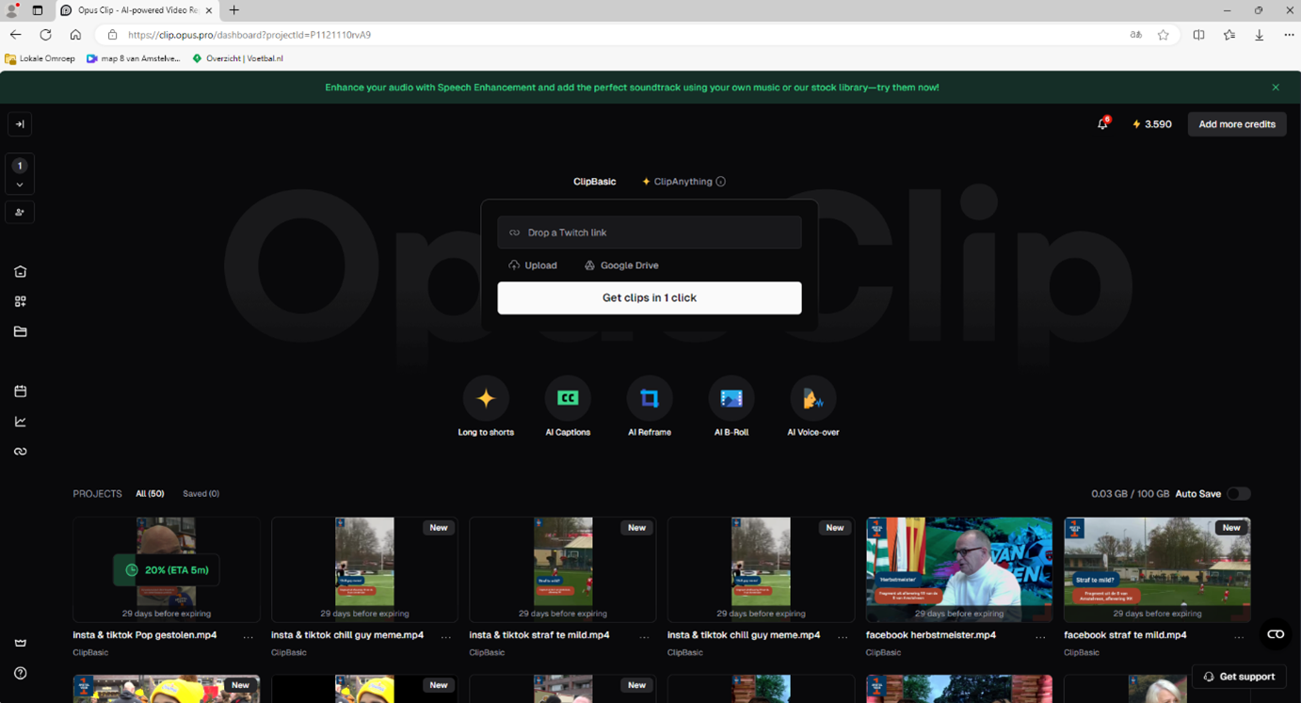Click Upload option
The height and width of the screenshot is (703, 1301).
click(533, 265)
